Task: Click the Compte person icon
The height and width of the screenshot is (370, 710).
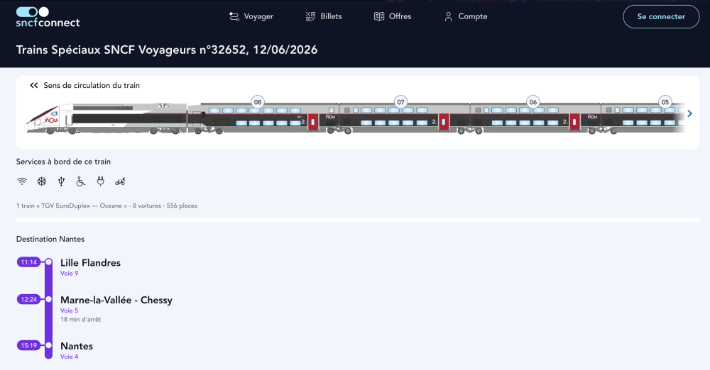Action: tap(448, 17)
